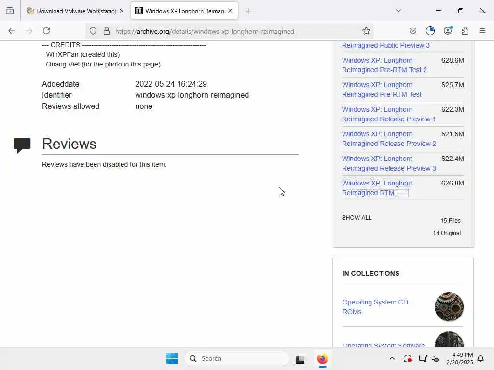Download Longhorn Reimagined Pre-RTM Test 2
494x370 pixels.
[x=384, y=65]
